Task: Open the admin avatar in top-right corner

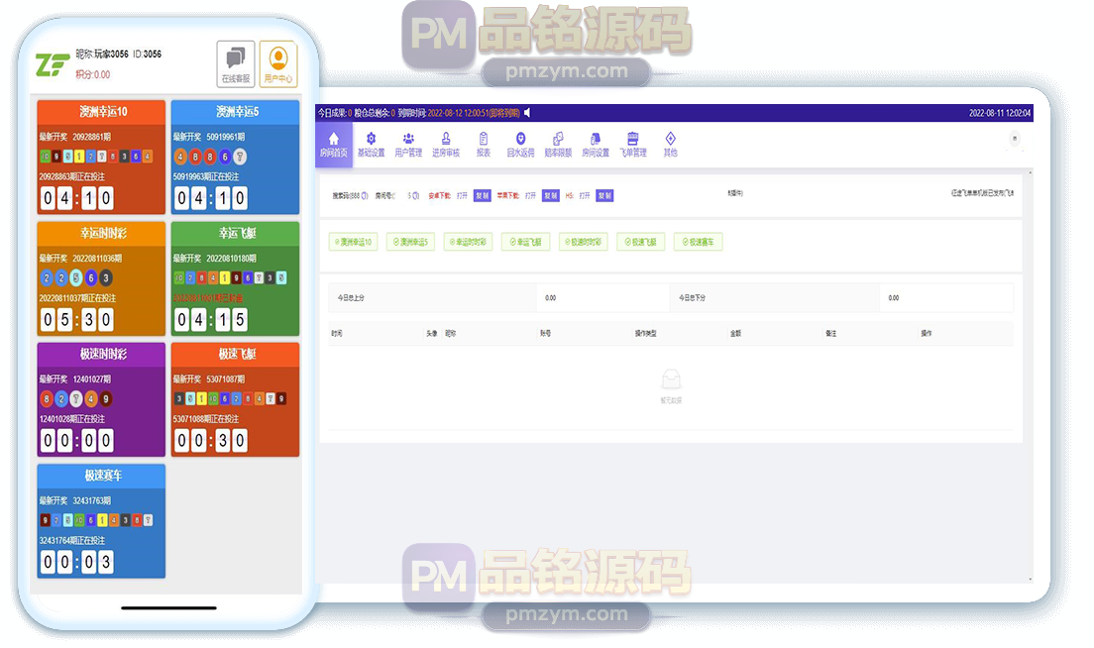Action: [x=1015, y=138]
